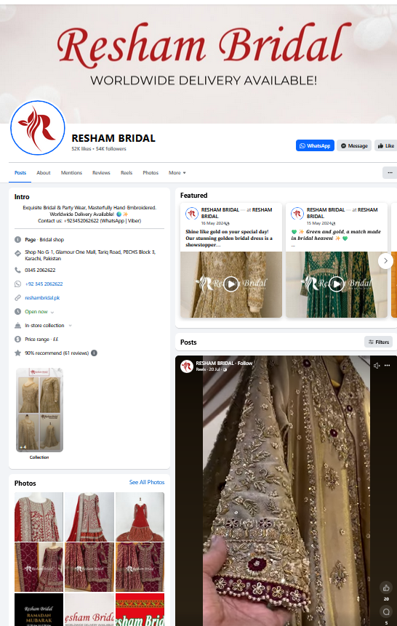
Task: Expand the Open now hours chevron
Action: pos(52,312)
